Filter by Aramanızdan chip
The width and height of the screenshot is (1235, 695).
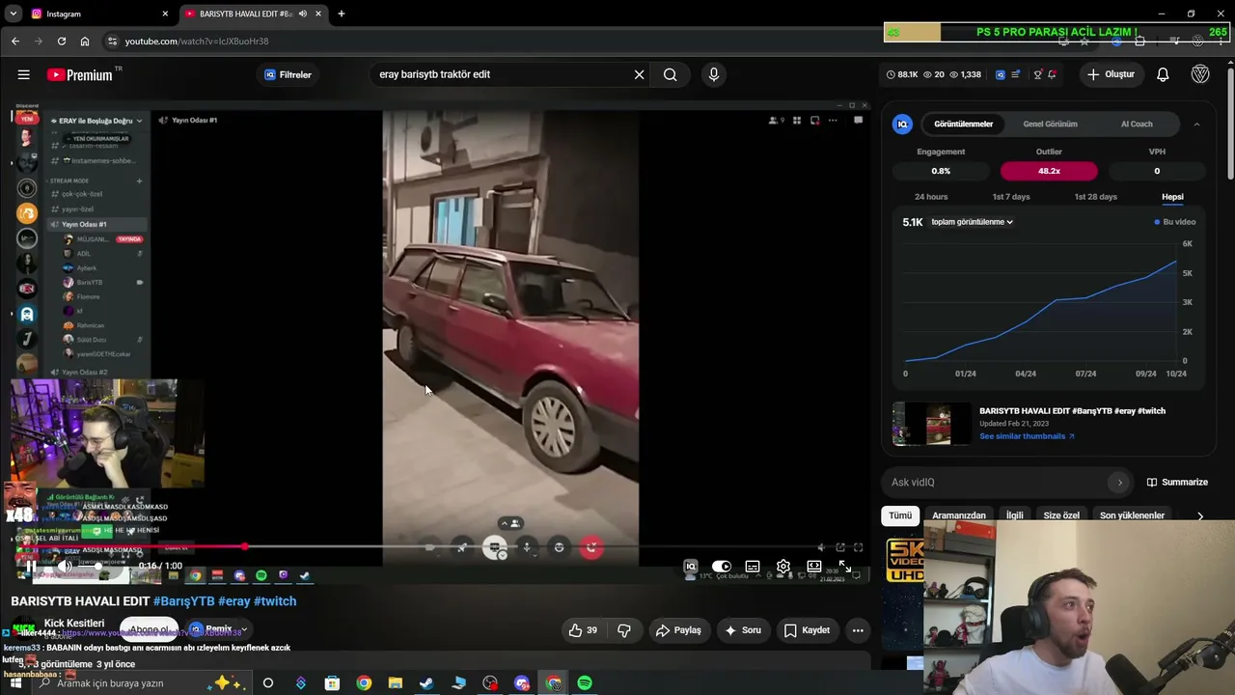(959, 515)
